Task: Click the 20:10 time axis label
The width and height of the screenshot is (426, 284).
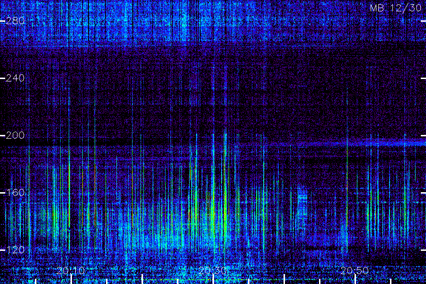Action: pyautogui.click(x=71, y=271)
